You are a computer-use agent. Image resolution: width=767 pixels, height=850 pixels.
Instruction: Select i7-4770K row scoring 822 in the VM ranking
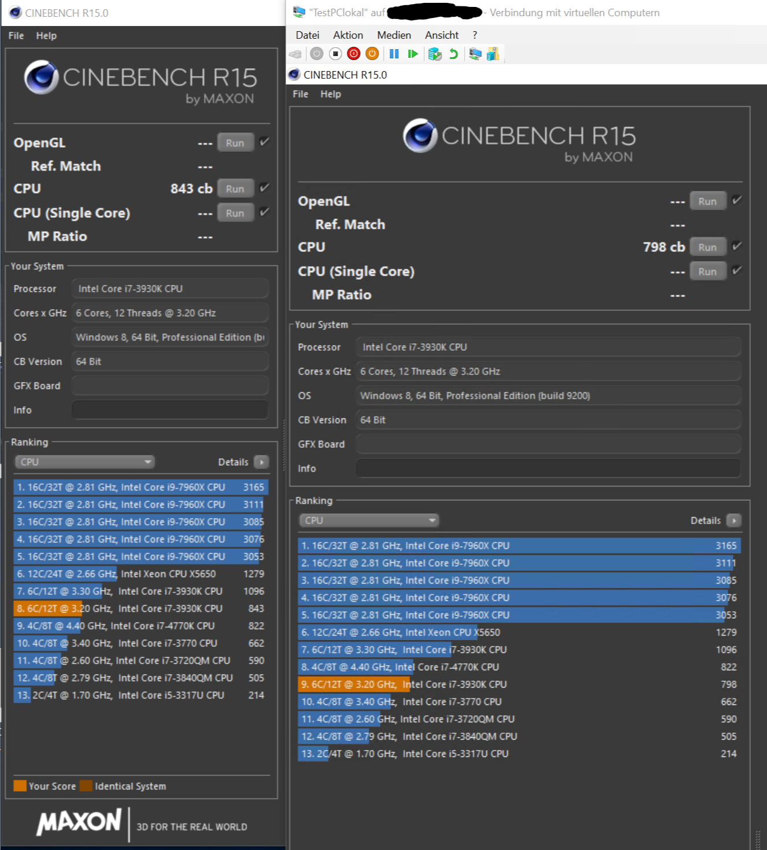[x=520, y=667]
